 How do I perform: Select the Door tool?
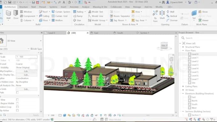(x=16, y=15)
